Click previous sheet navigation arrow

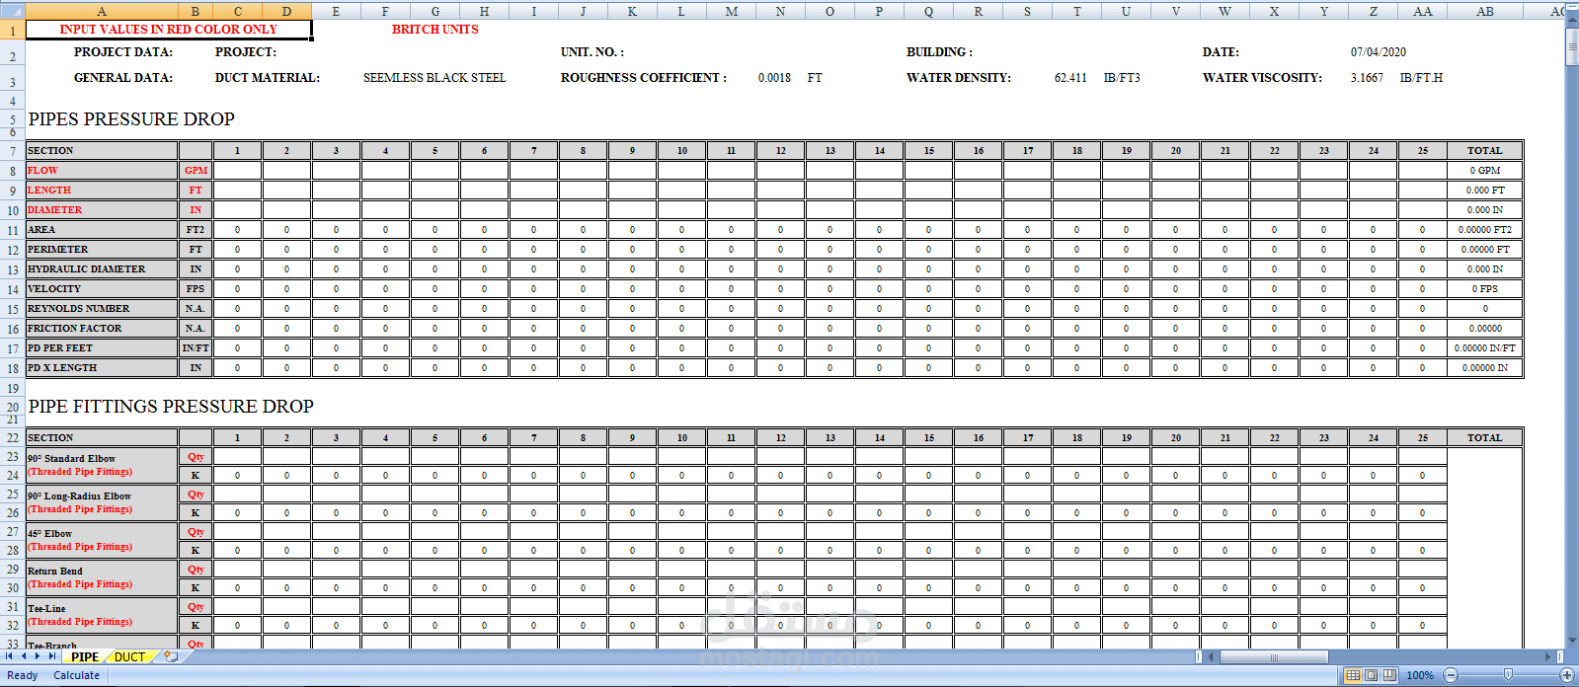click(24, 656)
